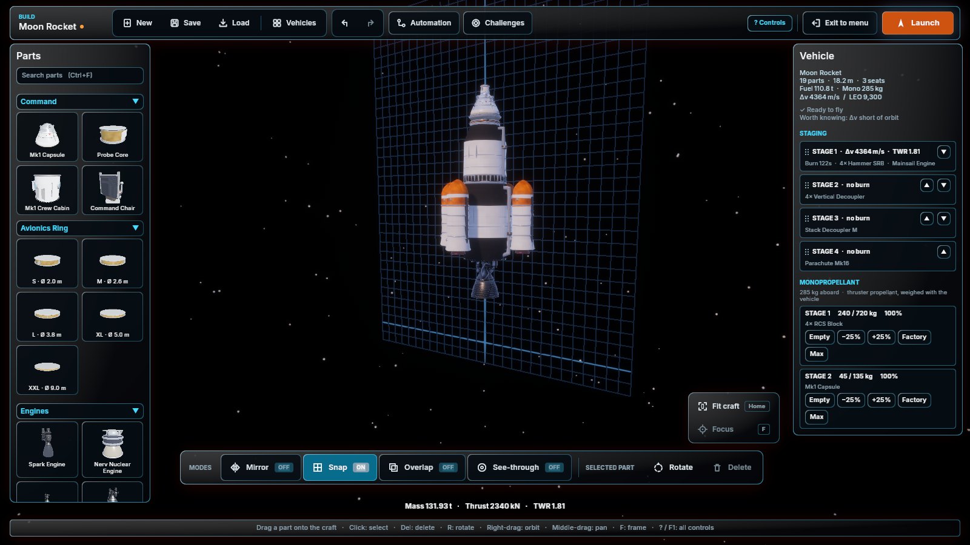Pick the XXL 9.0 m avionics ring

[x=47, y=370]
